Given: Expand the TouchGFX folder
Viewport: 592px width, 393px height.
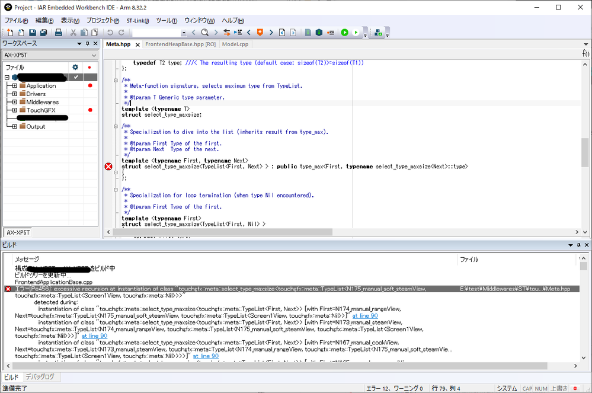Looking at the screenshot, I should click(x=14, y=110).
